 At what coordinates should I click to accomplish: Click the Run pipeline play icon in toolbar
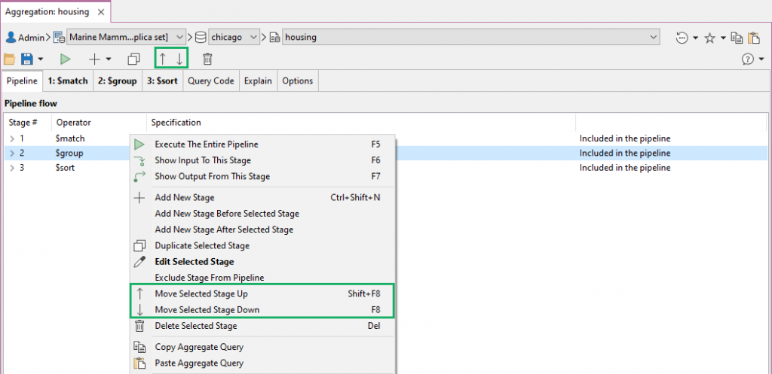pyautogui.click(x=66, y=59)
